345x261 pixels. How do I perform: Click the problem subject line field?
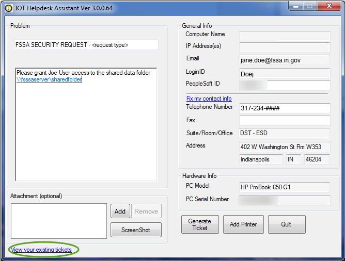pyautogui.click(x=86, y=45)
